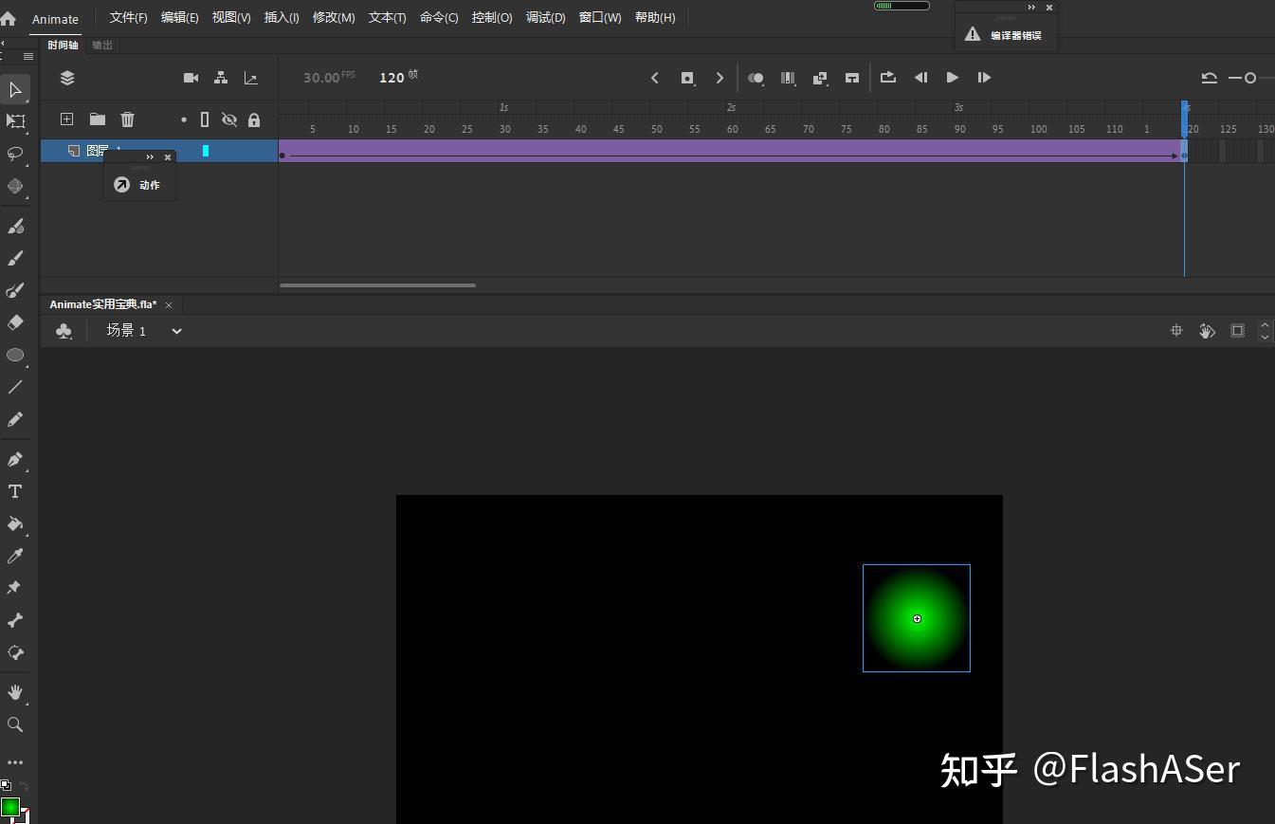Select the Zoom tool
The width and height of the screenshot is (1275, 824).
pyautogui.click(x=15, y=724)
